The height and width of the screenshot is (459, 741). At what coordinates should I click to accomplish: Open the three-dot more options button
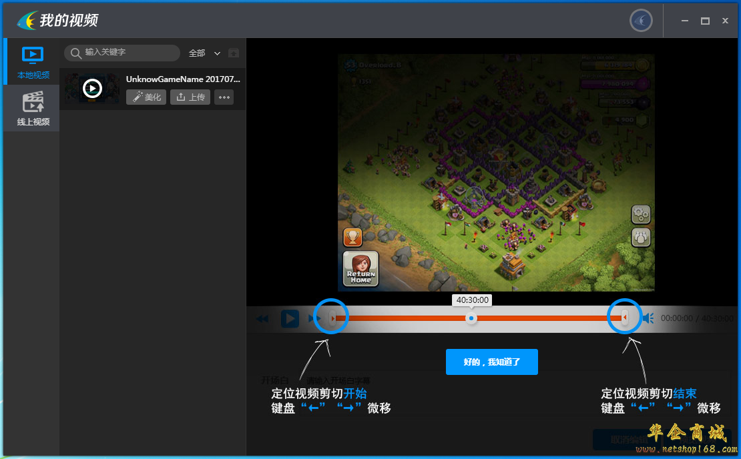[224, 97]
